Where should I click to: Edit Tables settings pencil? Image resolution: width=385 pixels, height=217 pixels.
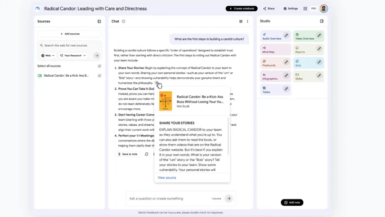286,88
